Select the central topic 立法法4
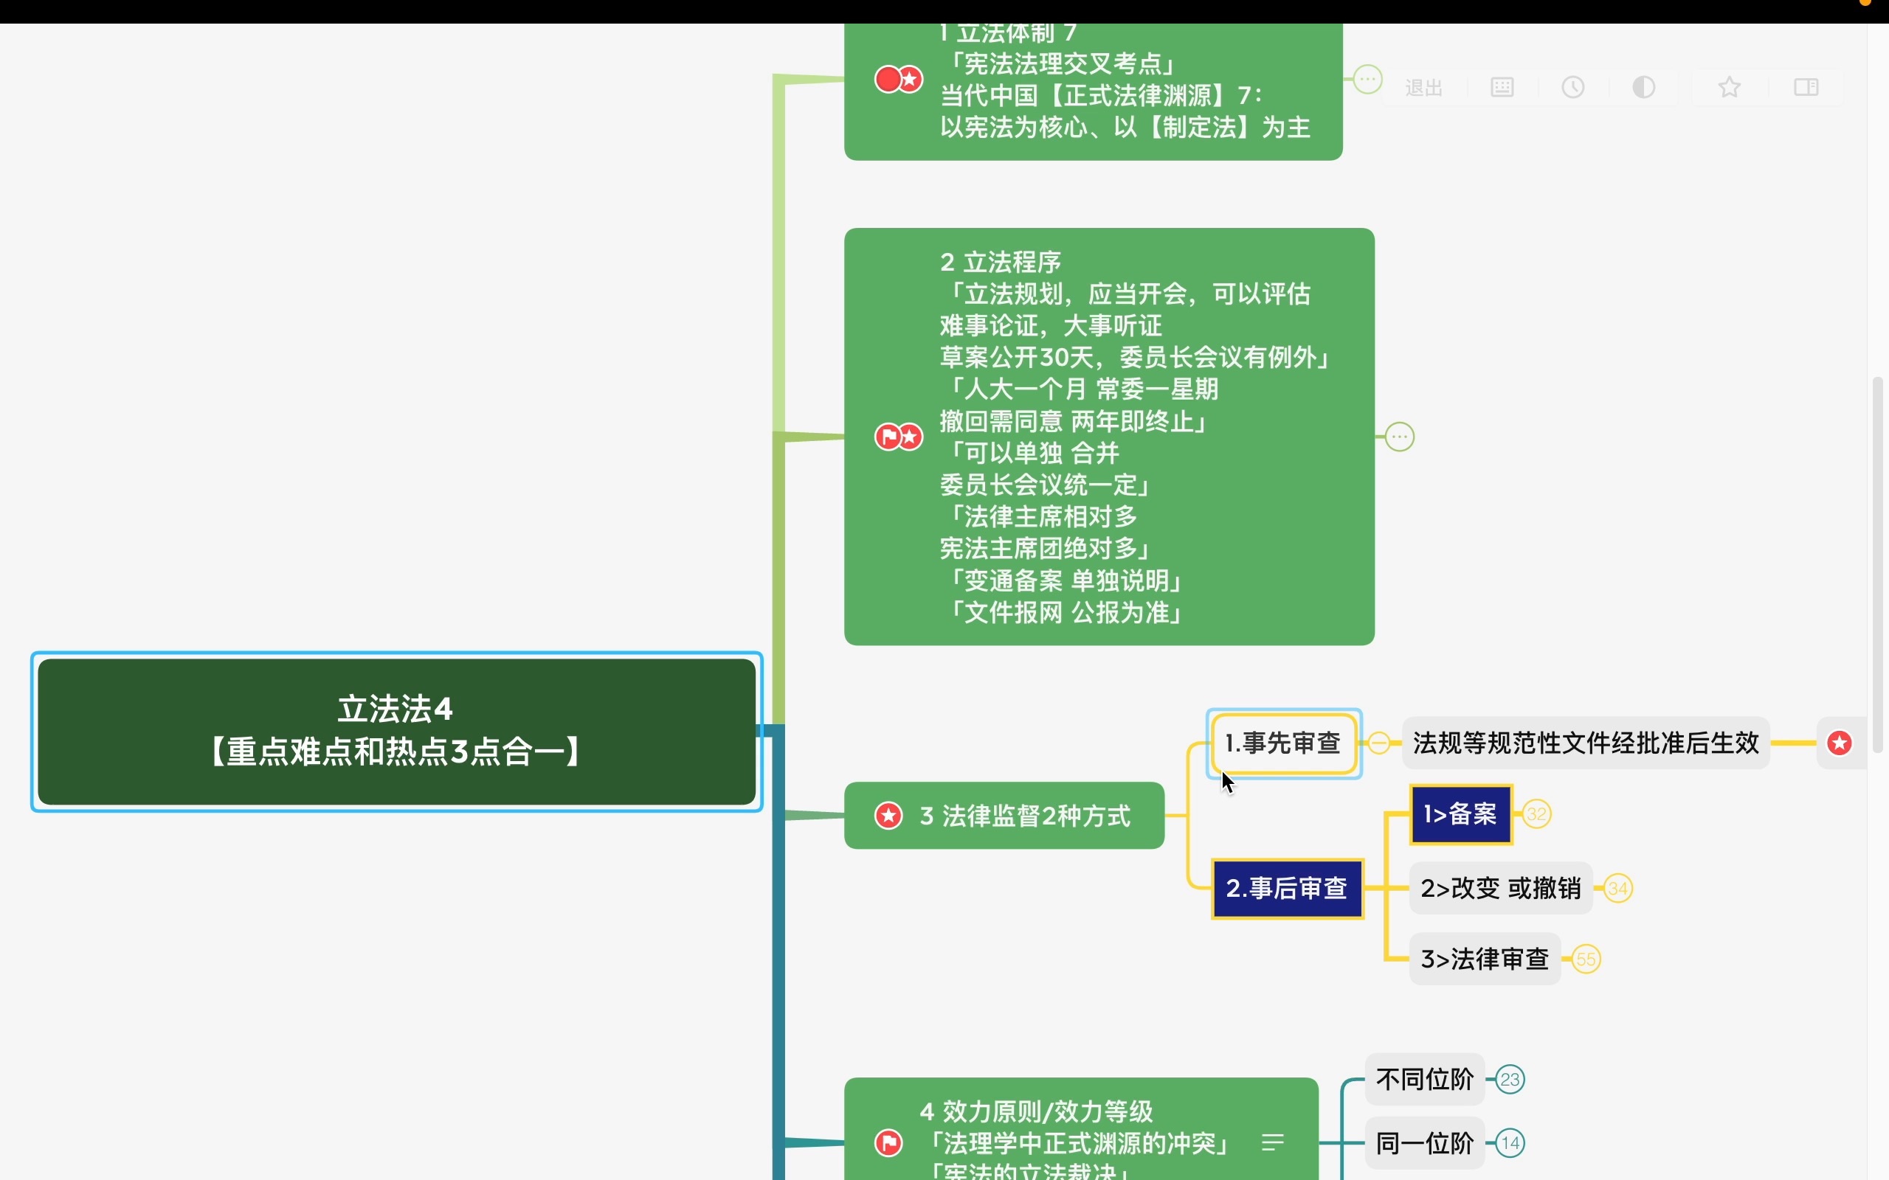This screenshot has height=1180, width=1889. (396, 732)
